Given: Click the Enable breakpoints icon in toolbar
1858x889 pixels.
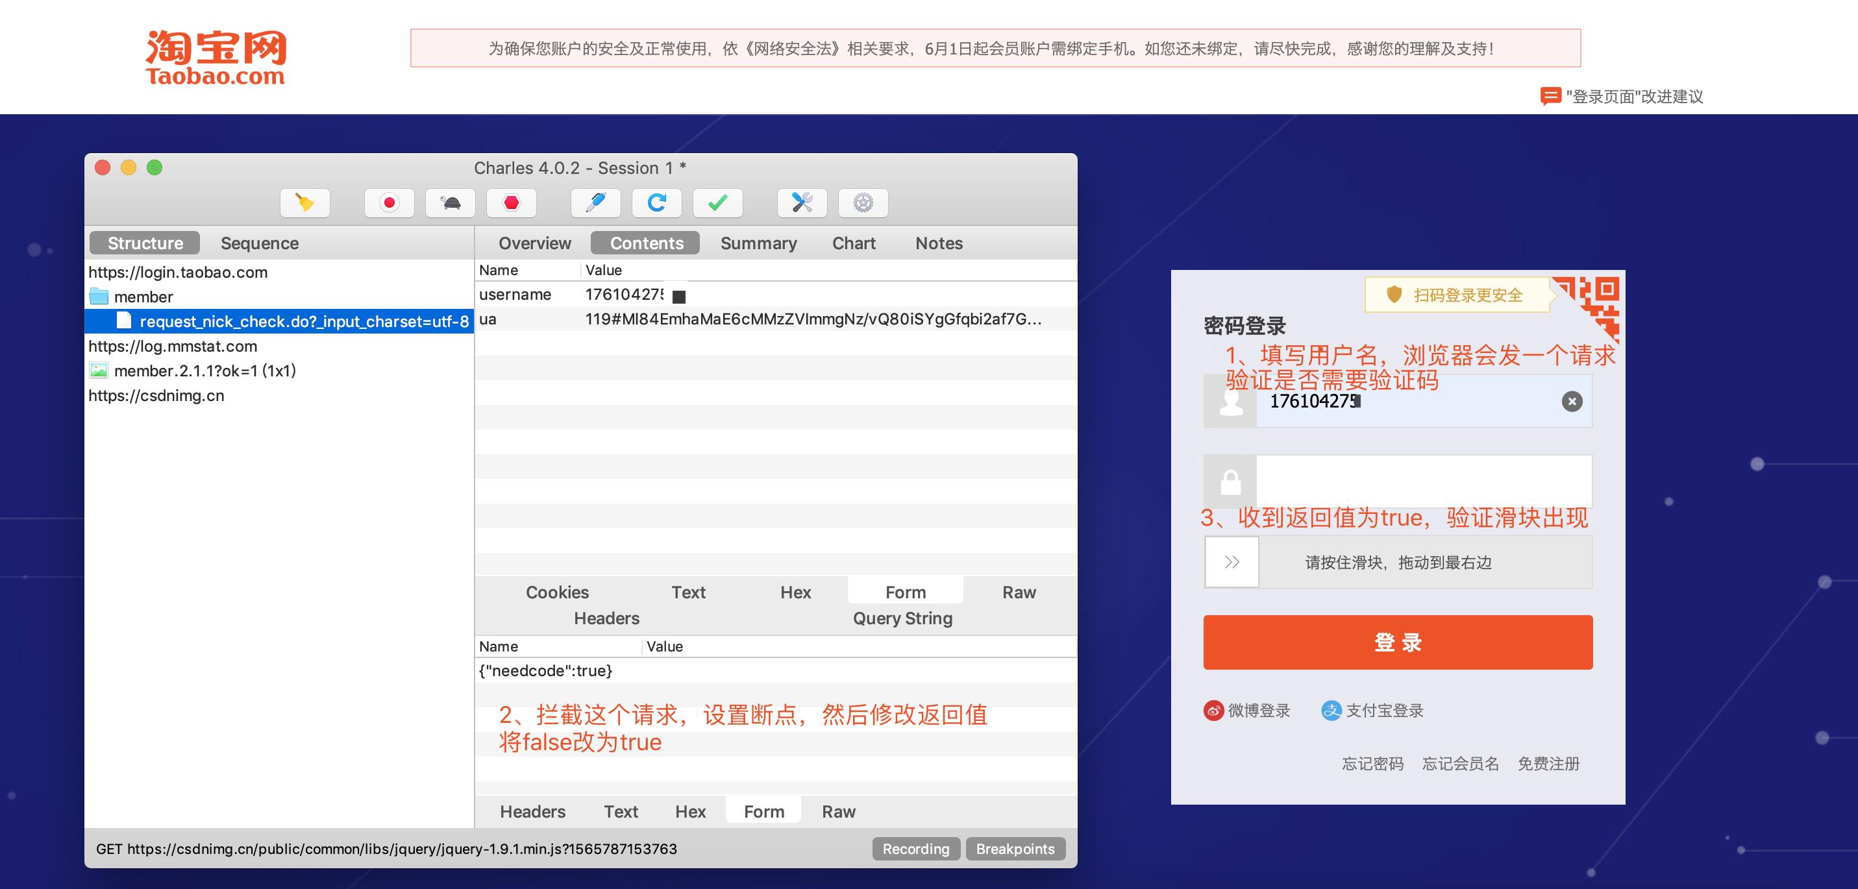Looking at the screenshot, I should (512, 201).
